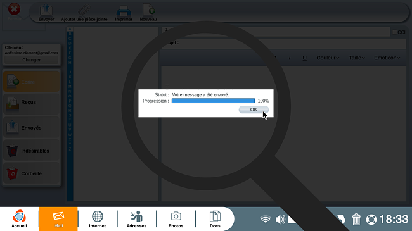Click the Reçus inbox tray icon

12,104
